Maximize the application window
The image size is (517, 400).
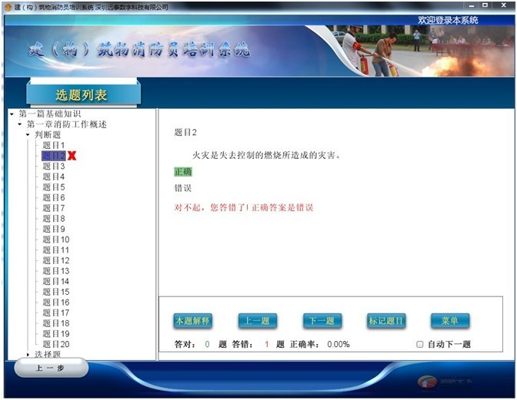(485, 6)
